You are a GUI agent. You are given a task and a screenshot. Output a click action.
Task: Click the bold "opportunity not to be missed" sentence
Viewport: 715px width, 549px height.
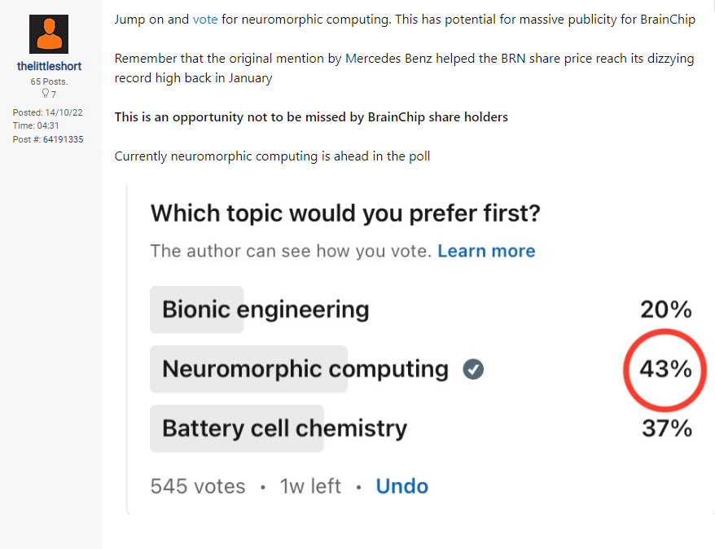(311, 117)
